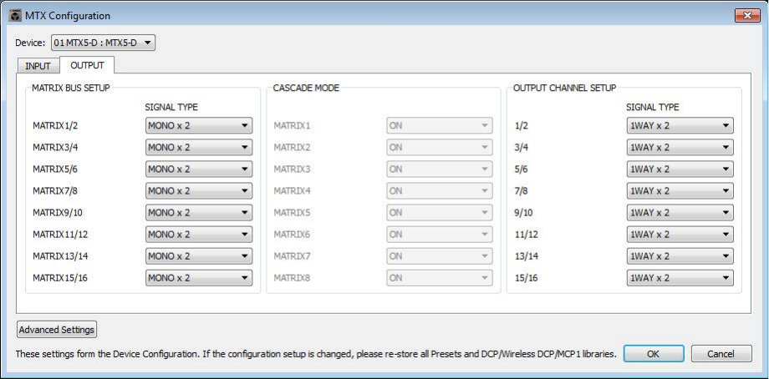Expand output channel 3/4 signal type dropdown
Image resolution: width=769 pixels, height=379 pixels.
point(680,148)
